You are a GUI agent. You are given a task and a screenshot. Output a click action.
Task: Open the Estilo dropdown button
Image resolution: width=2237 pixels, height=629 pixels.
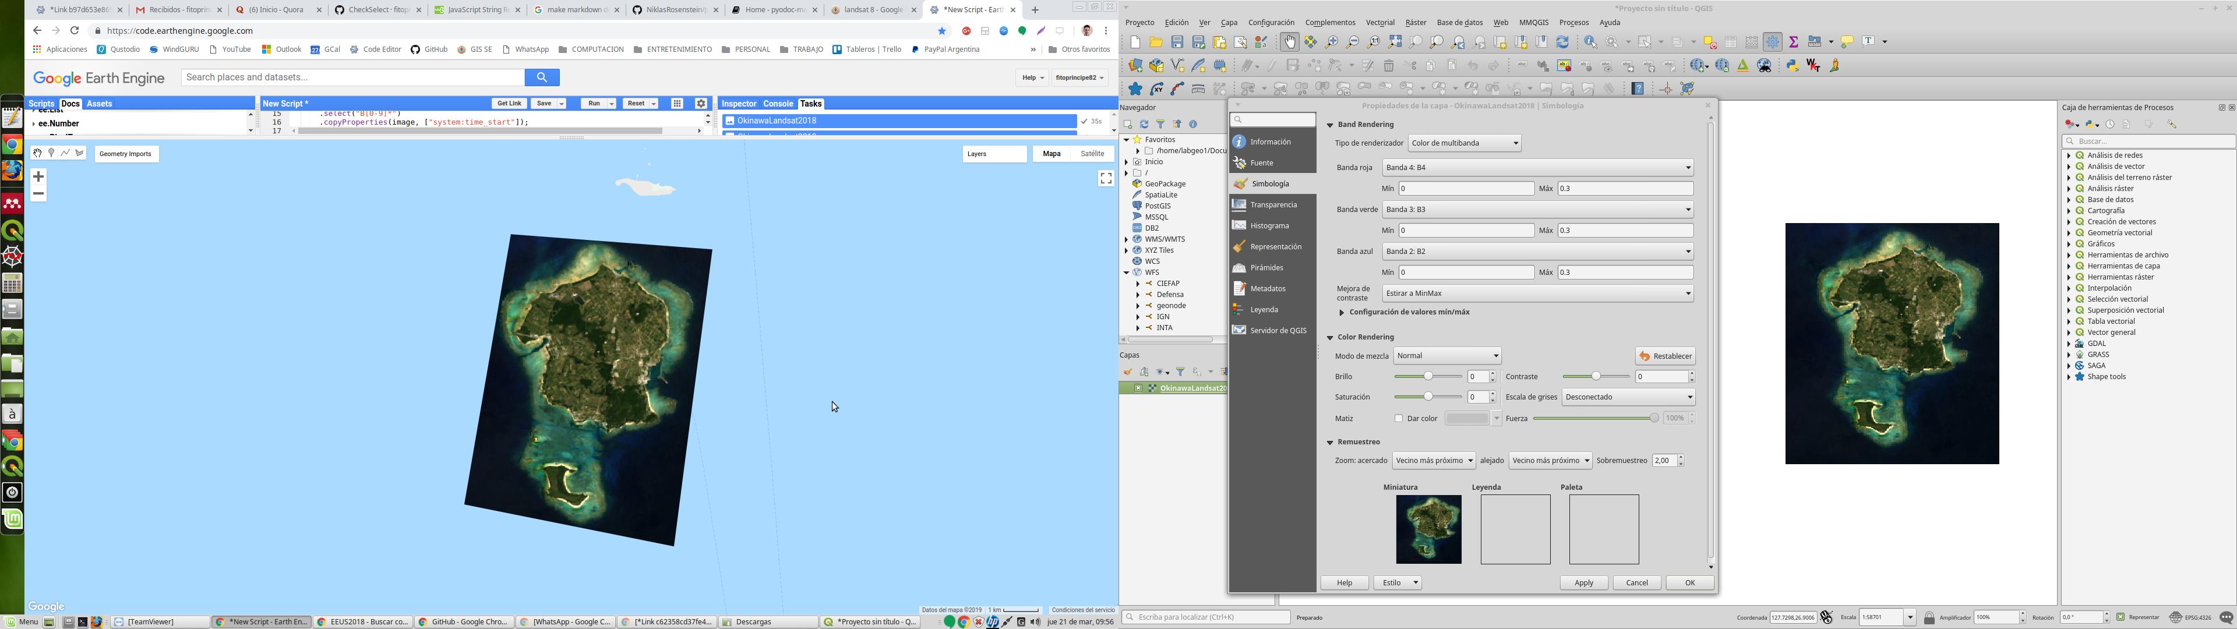1398,583
